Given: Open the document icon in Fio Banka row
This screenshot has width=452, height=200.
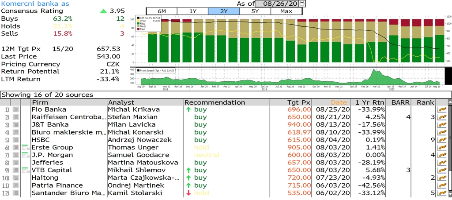Looking at the screenshot, I should tap(16, 109).
